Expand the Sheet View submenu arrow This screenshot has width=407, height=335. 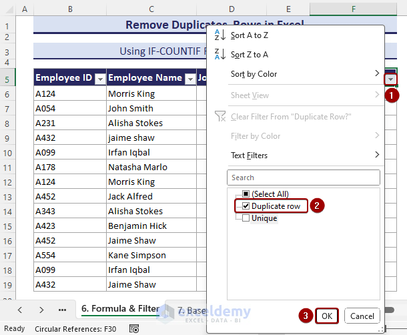click(x=377, y=95)
